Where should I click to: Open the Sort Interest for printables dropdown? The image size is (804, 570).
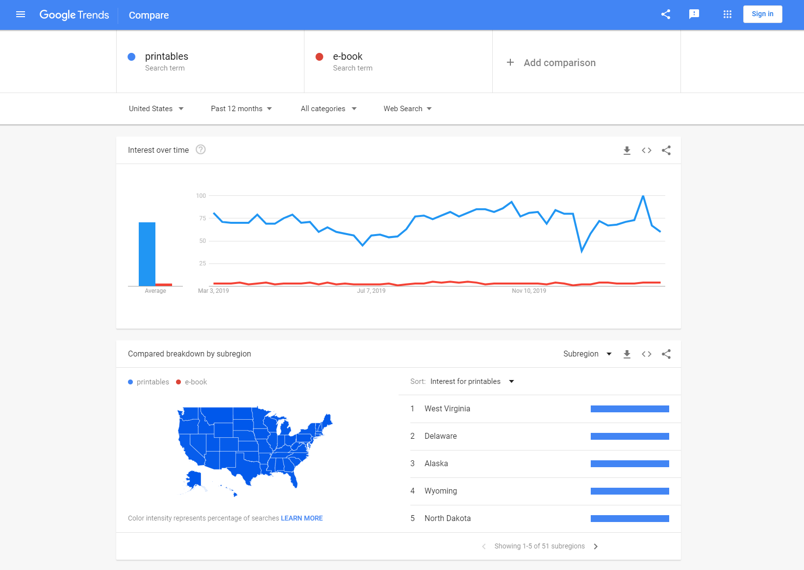471,381
